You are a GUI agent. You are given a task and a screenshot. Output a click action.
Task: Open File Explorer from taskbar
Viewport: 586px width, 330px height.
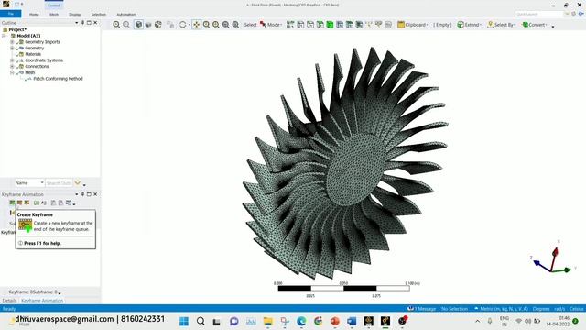(x=268, y=322)
